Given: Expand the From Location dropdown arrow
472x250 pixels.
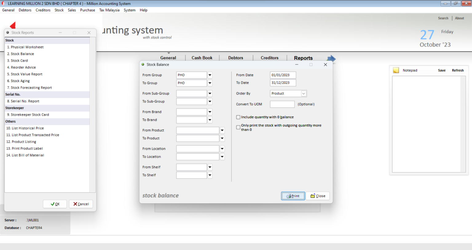Looking at the screenshot, I should point(222,149).
